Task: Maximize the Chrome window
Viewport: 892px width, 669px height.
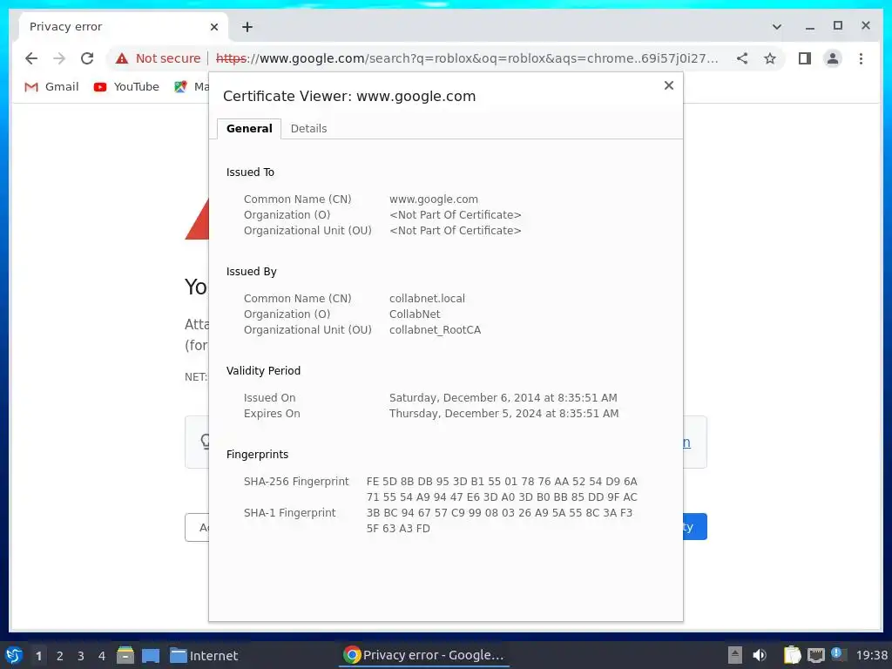Action: pos(837,25)
